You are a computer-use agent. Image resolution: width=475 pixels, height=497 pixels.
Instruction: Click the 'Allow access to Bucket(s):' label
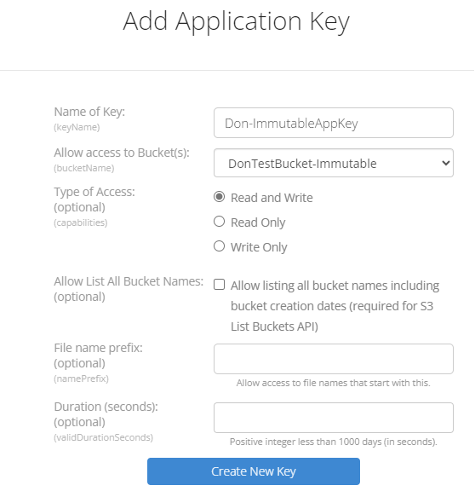[122, 153]
